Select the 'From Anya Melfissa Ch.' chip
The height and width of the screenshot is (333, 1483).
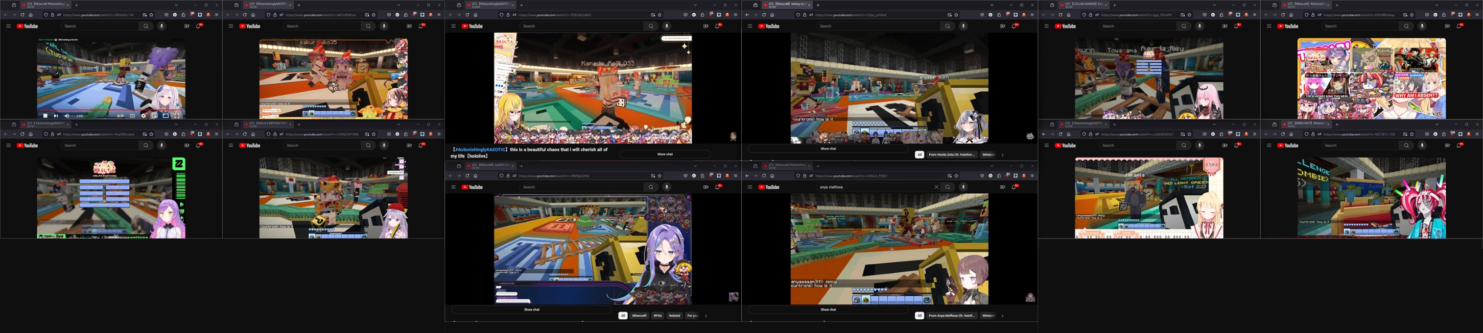(x=952, y=316)
